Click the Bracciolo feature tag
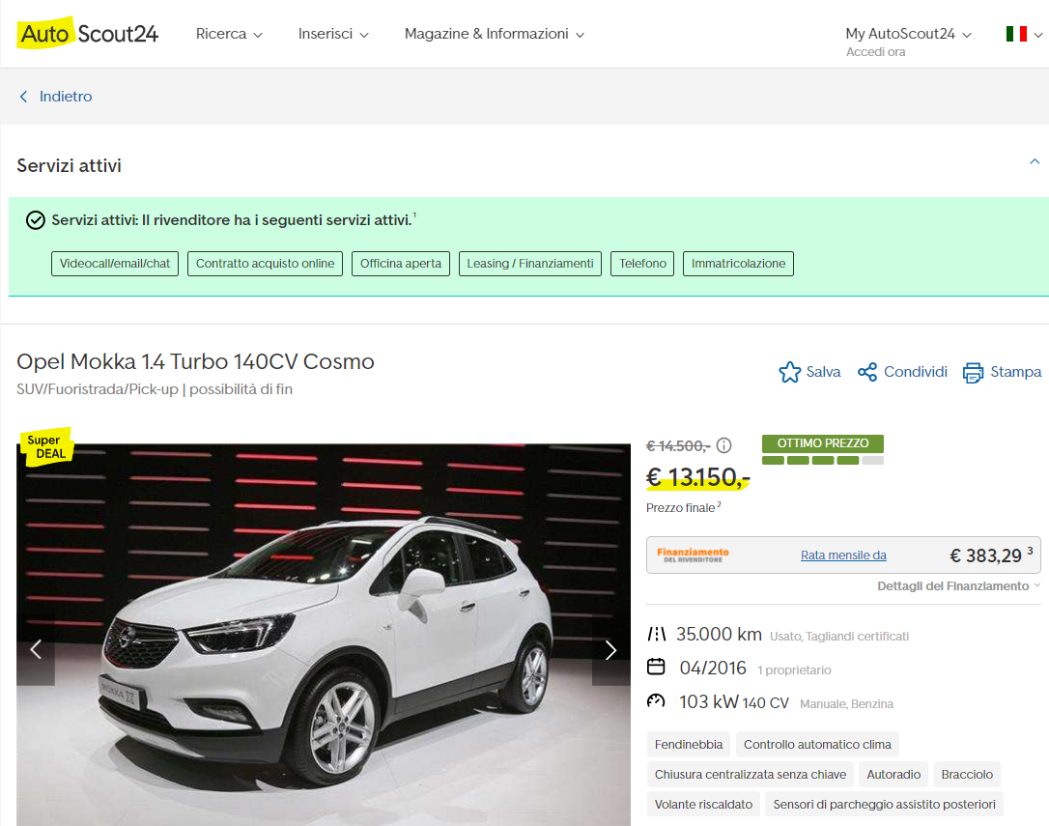The height and width of the screenshot is (826, 1049). click(967, 775)
